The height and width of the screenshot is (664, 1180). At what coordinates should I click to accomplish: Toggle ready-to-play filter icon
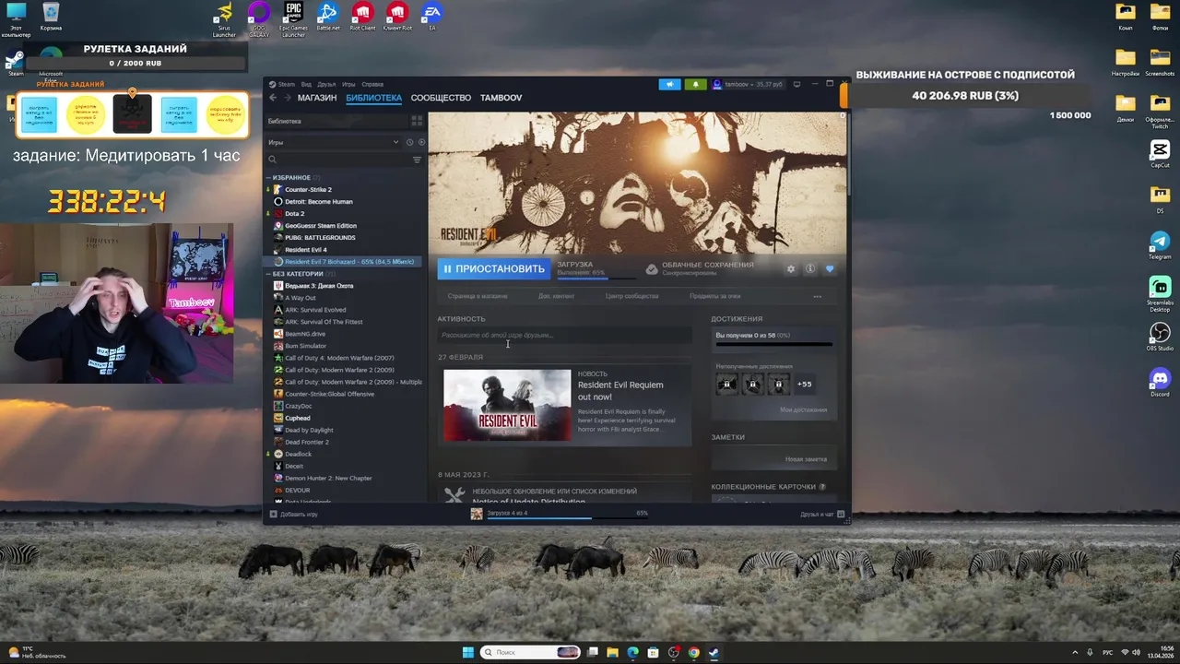421,142
